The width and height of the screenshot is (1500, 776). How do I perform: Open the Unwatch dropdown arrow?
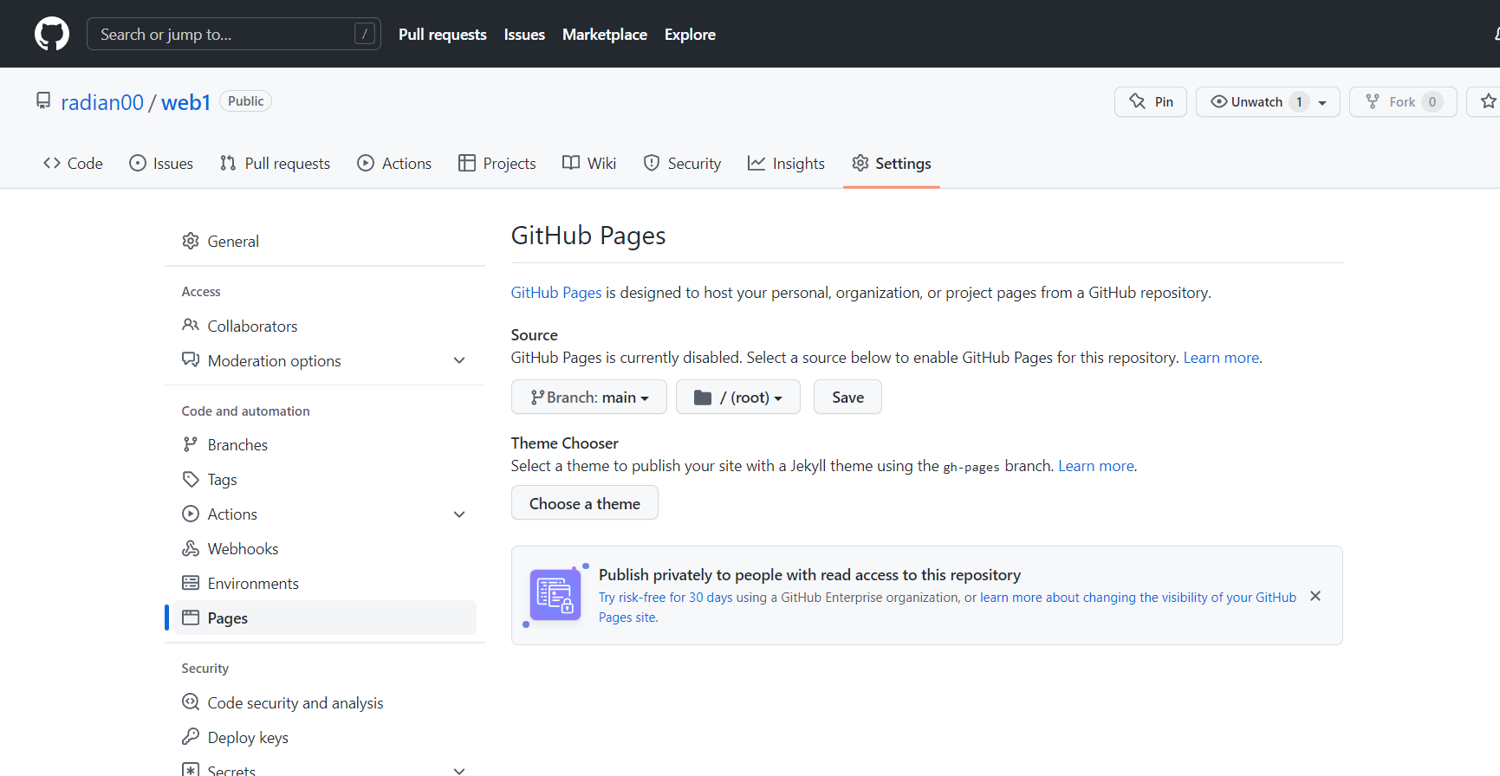(1322, 102)
